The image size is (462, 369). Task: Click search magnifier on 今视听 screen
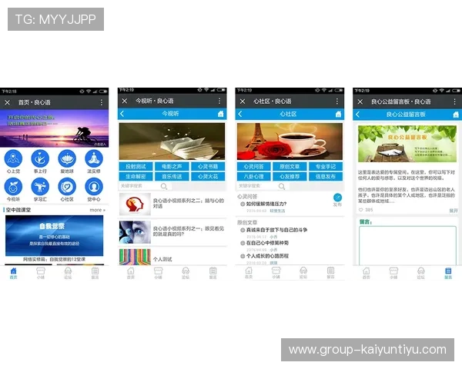[x=164, y=186]
